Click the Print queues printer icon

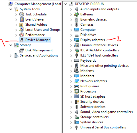(x=77, y=86)
